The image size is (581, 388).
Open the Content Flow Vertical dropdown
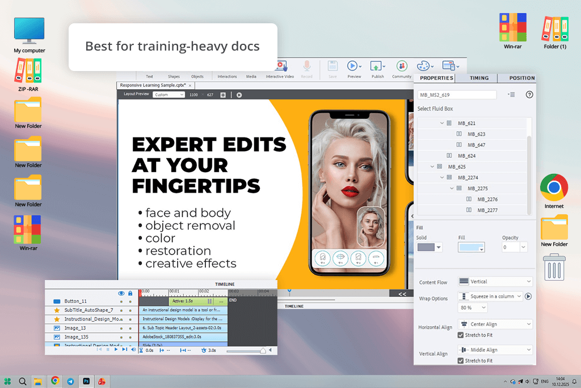(495, 282)
